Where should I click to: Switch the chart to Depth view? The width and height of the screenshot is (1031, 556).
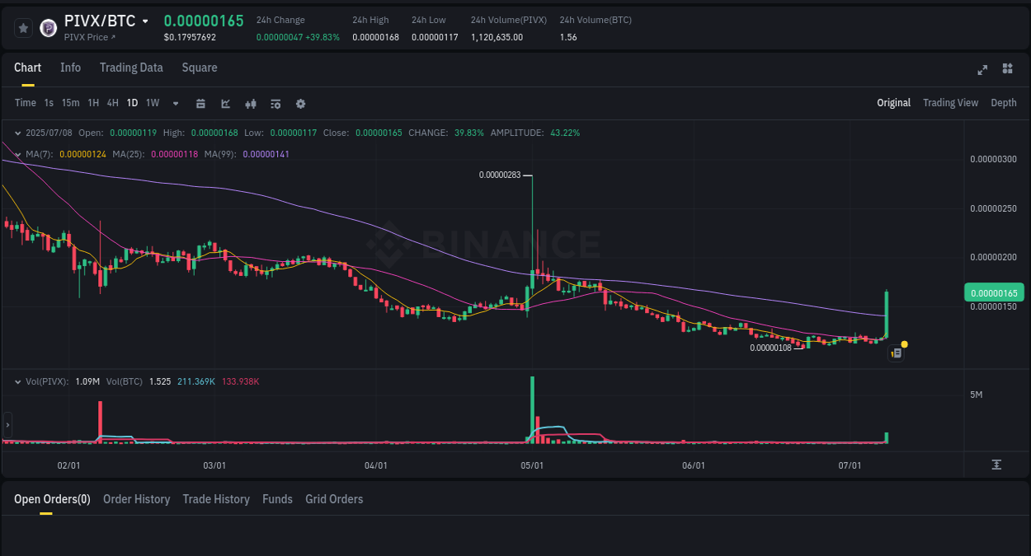(x=1003, y=103)
